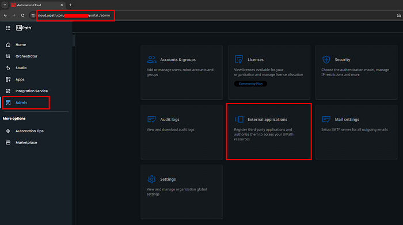Click the site information icon in address bar

[x=33, y=16]
